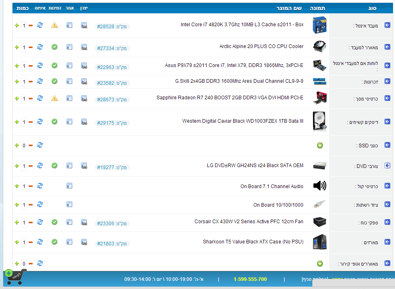Screen dimensions: 395x289
Task: Open site page icon for On Board Audio
Action: 69,186
